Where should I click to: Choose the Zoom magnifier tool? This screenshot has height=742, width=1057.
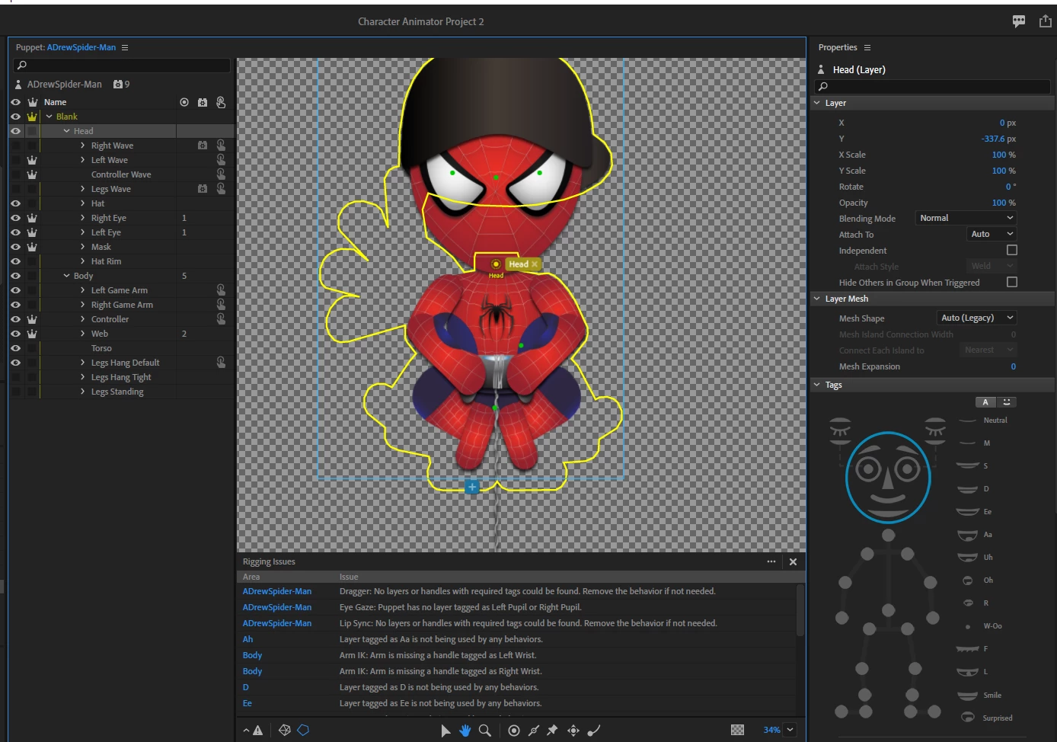click(485, 731)
